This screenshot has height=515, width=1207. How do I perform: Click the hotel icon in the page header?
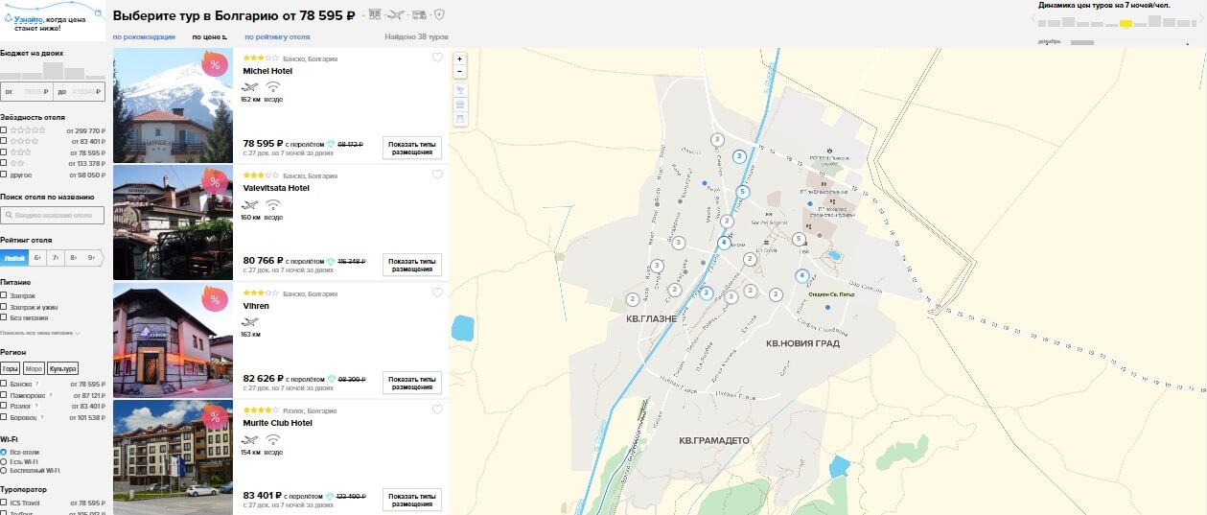coord(374,14)
